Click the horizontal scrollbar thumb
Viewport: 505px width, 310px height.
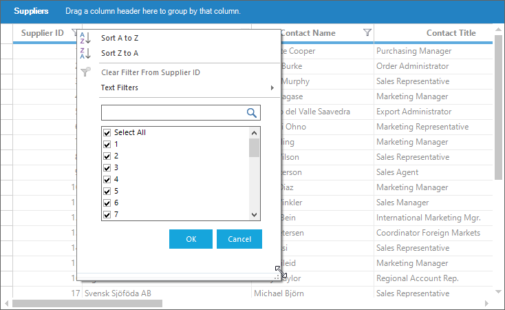[x=87, y=303]
